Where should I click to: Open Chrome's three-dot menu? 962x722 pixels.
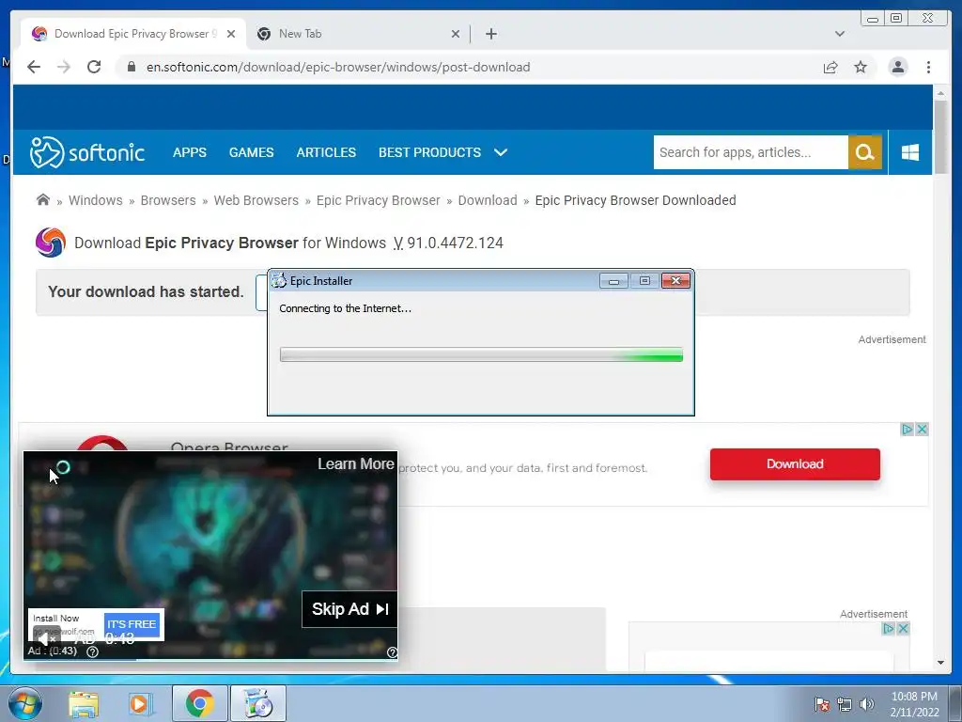[928, 67]
